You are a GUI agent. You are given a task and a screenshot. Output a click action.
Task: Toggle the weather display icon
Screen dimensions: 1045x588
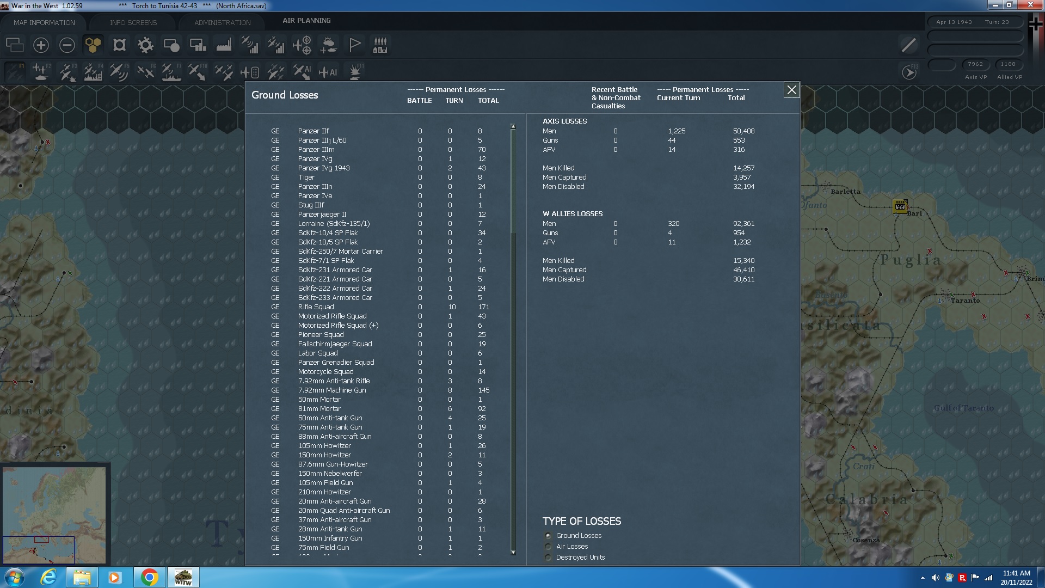tap(329, 45)
